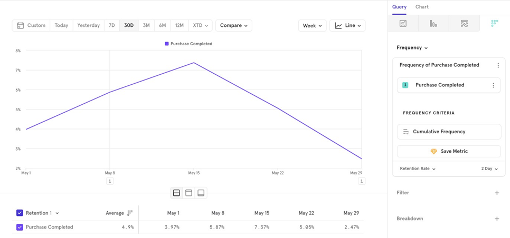The height and width of the screenshot is (238, 510).
Task: Open the Line chart type dropdown
Action: coord(347,25)
